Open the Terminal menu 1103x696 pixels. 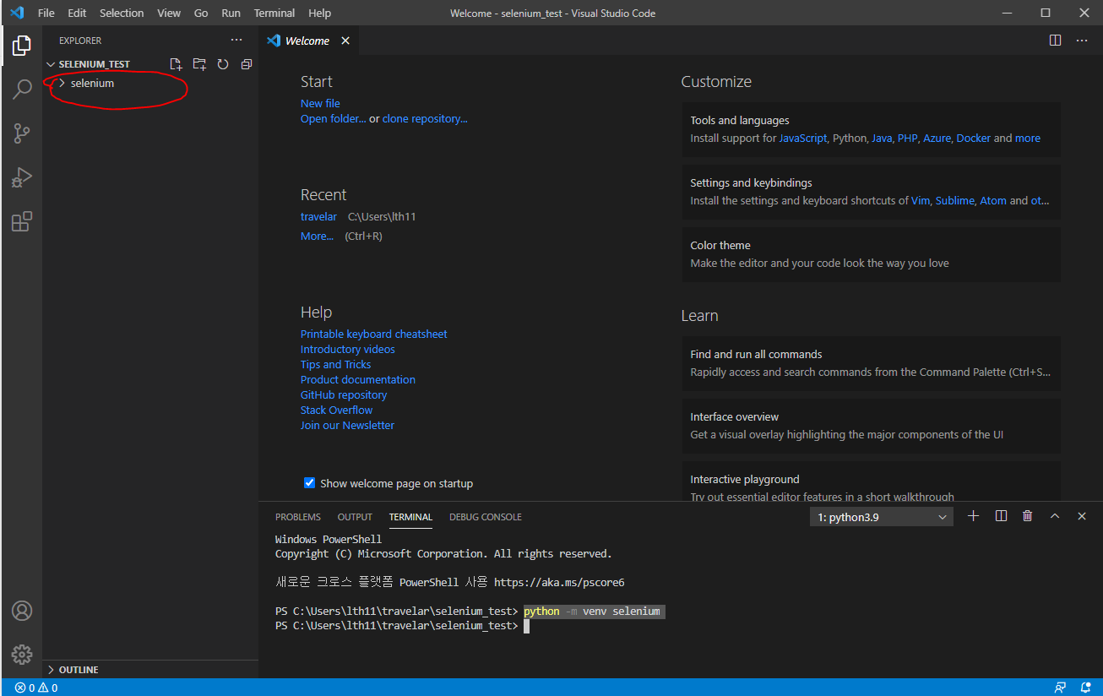point(274,13)
